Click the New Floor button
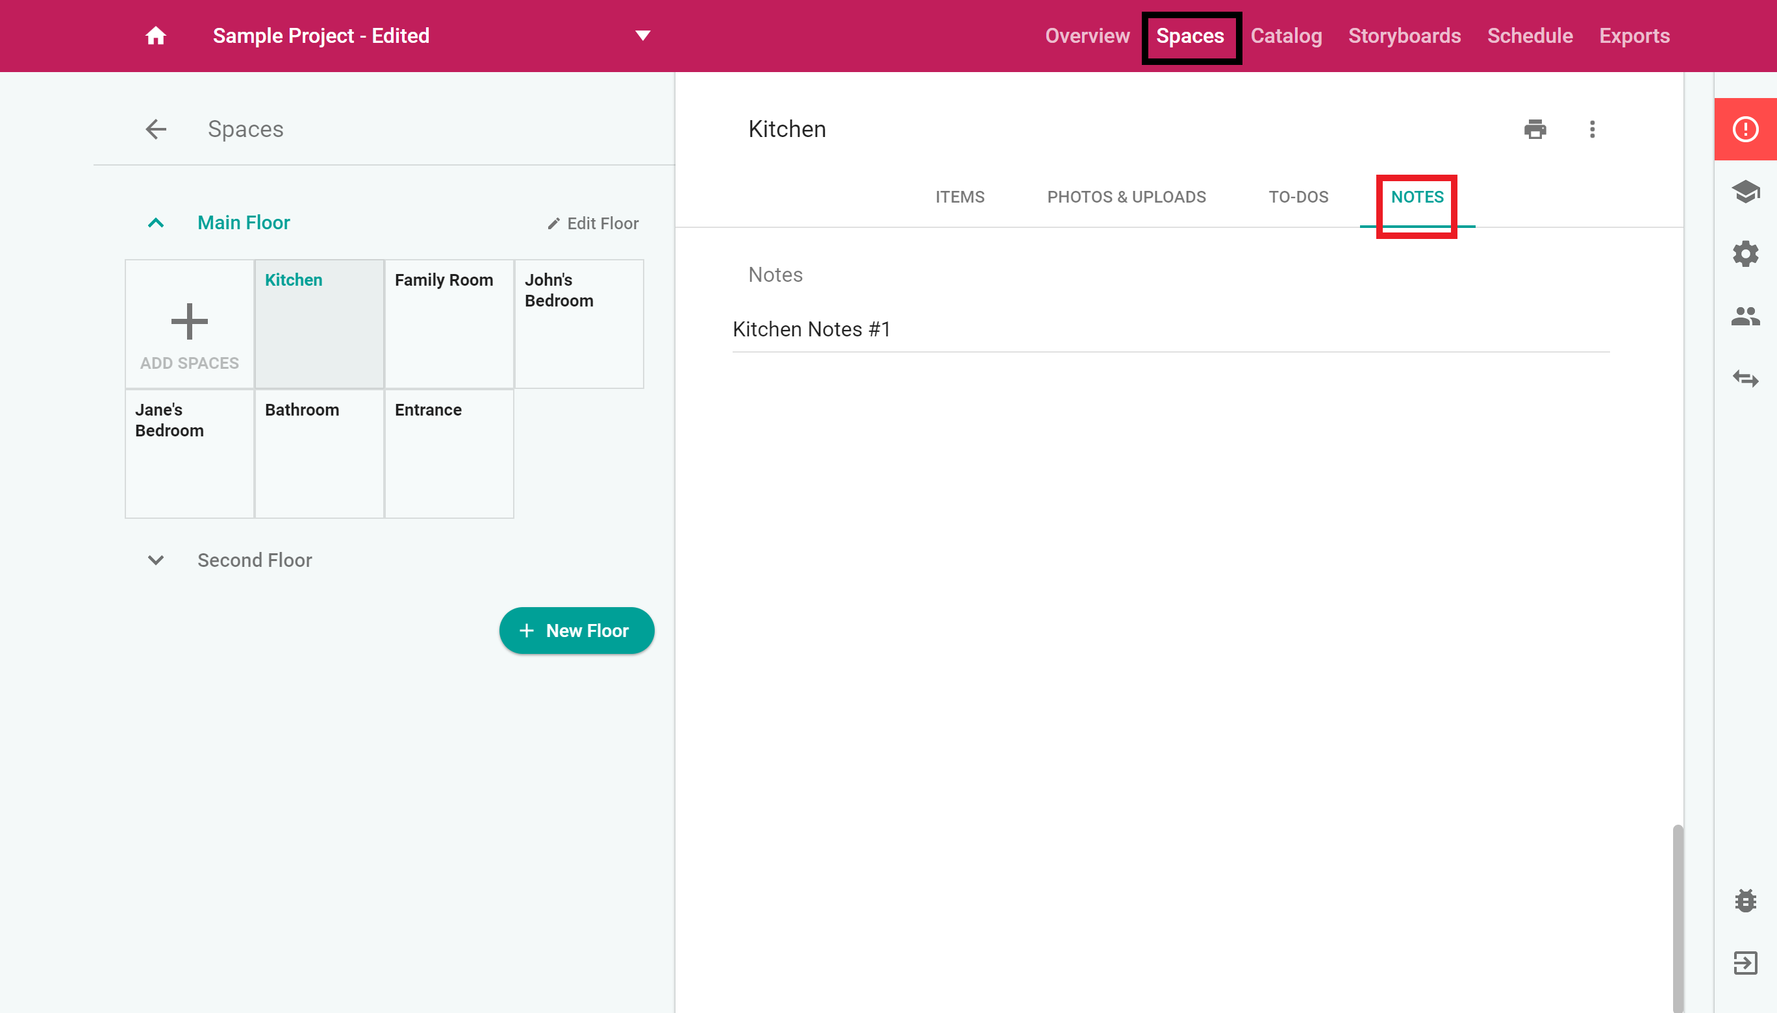The image size is (1777, 1013). pyautogui.click(x=576, y=631)
